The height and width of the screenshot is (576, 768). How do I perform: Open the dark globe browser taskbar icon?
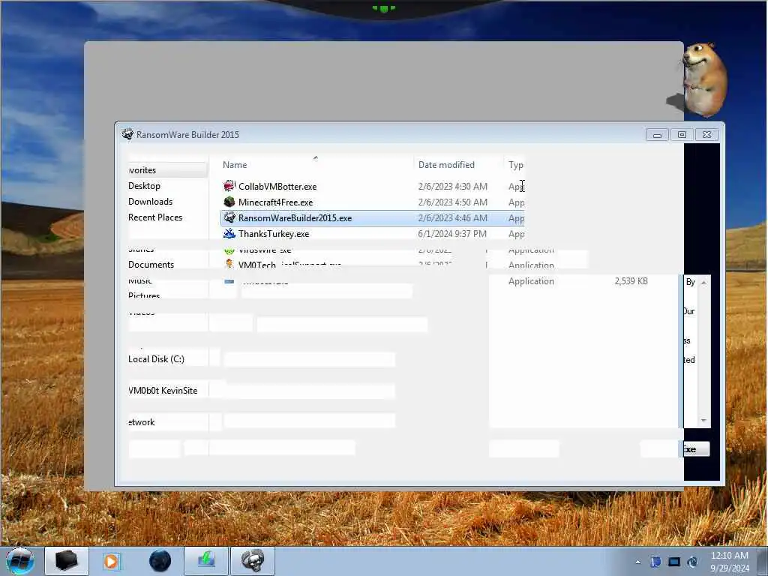pos(160,561)
